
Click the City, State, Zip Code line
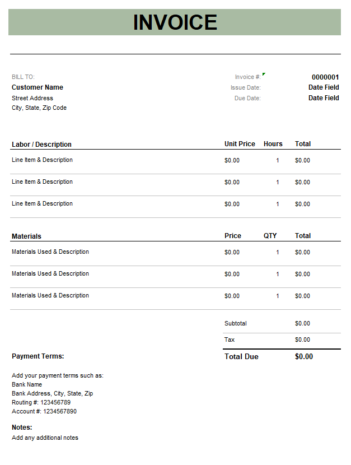click(x=39, y=108)
